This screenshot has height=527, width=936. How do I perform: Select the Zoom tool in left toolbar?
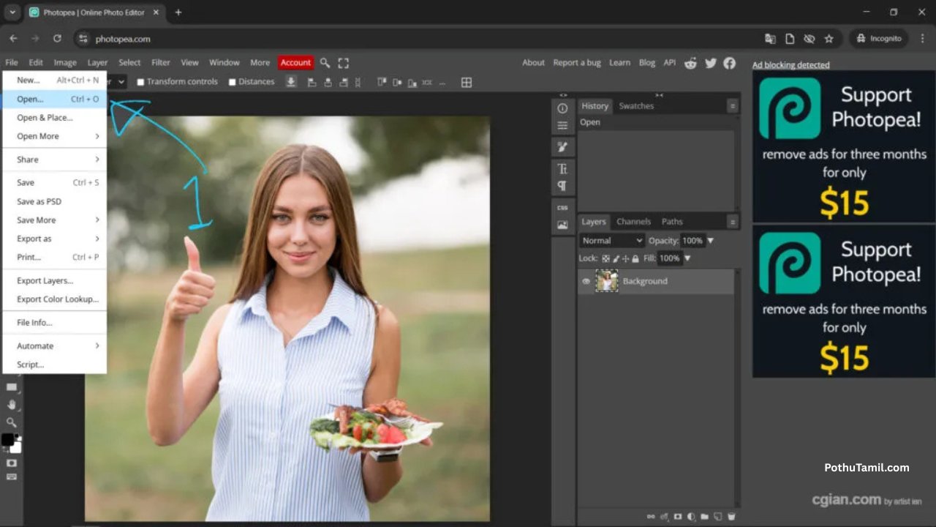(11, 422)
